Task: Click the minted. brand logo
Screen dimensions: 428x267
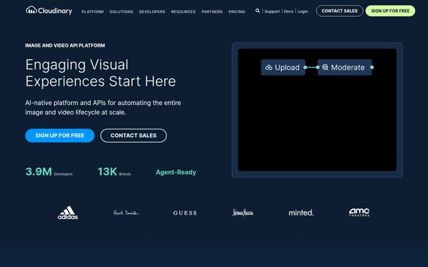Action: [301, 212]
